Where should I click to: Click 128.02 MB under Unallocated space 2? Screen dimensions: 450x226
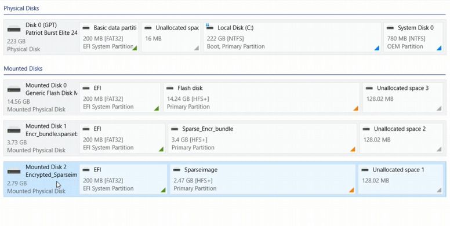coord(377,140)
